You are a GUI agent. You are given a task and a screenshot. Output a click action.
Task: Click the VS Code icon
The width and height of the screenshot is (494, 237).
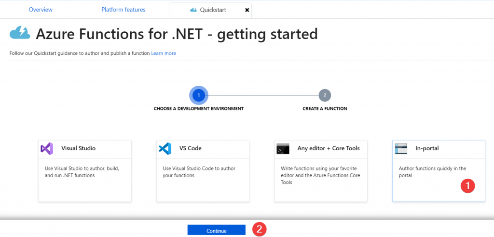pos(165,148)
